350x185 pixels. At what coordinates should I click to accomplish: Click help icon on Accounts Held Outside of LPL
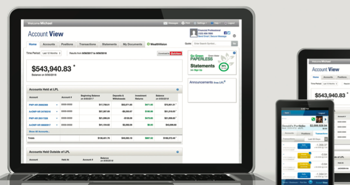pos(178,152)
